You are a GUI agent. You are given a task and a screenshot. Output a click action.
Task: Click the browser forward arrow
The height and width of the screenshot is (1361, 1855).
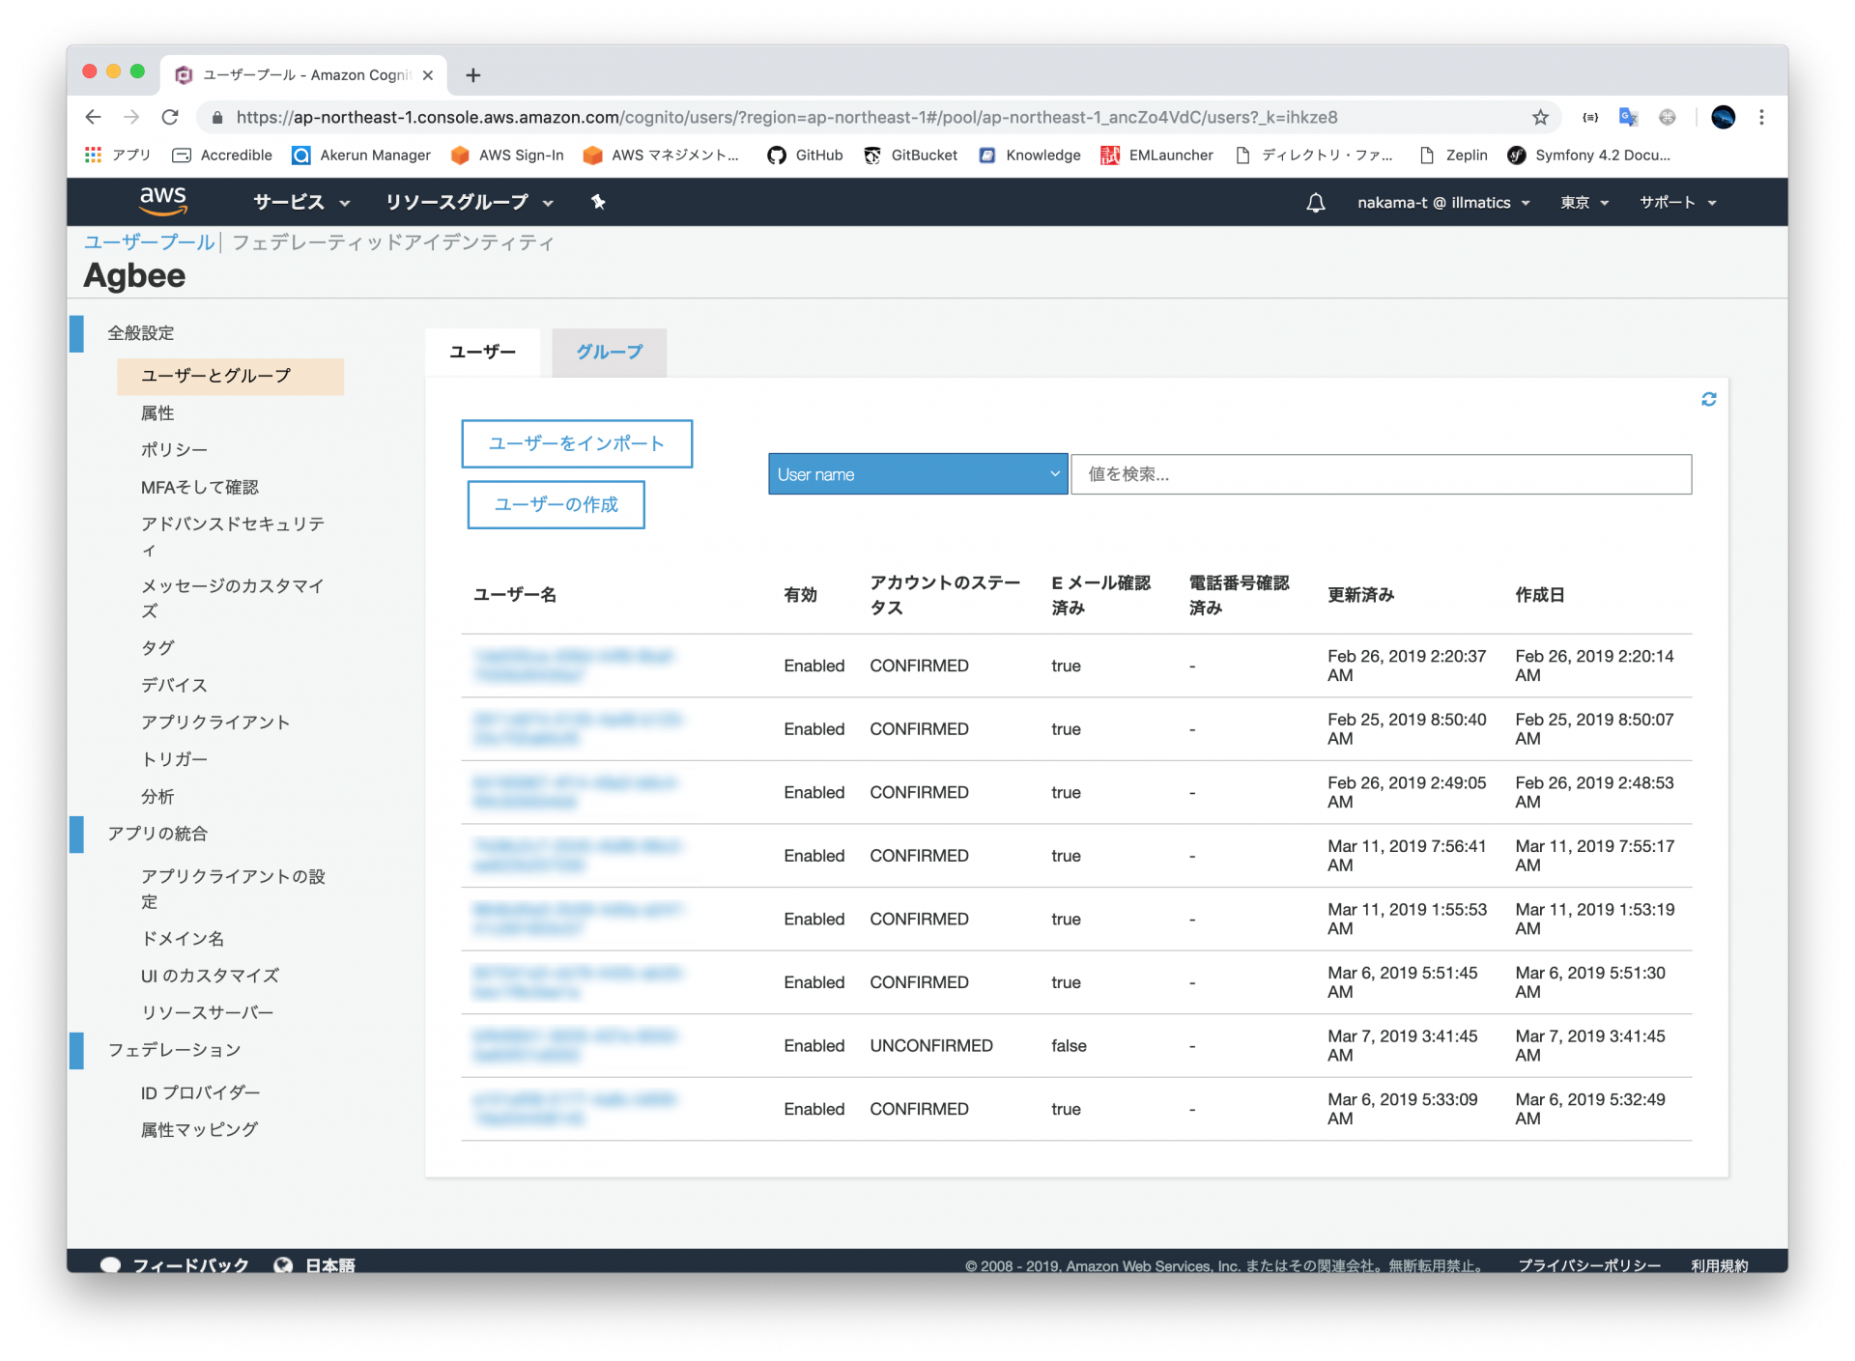coord(131,117)
